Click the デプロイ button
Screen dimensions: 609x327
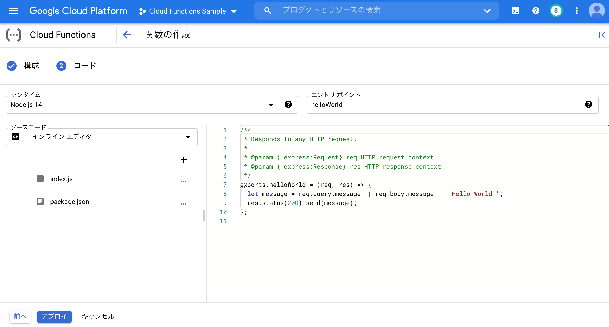54,316
